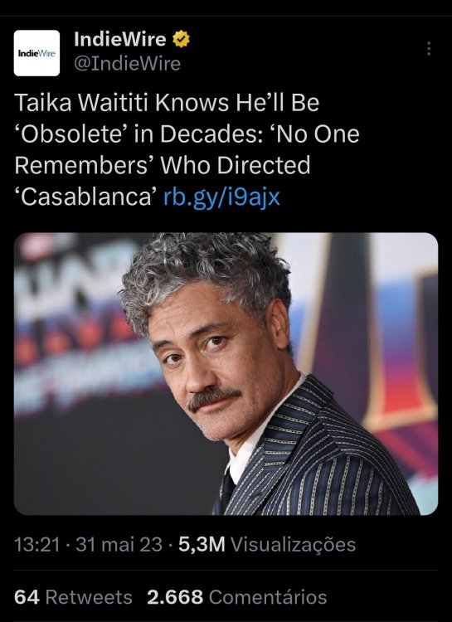The image size is (452, 622).
Task: Click the tweet headline starting 'Taika Waititi Knows'
Action: [187, 149]
